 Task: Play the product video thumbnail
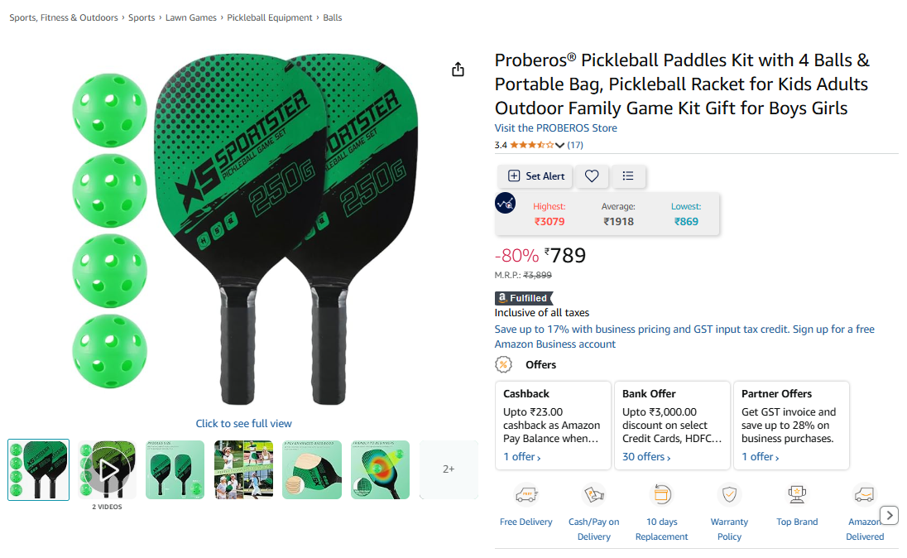pos(107,469)
